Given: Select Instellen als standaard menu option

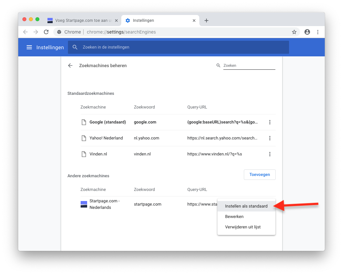Looking at the screenshot, I should coord(246,206).
